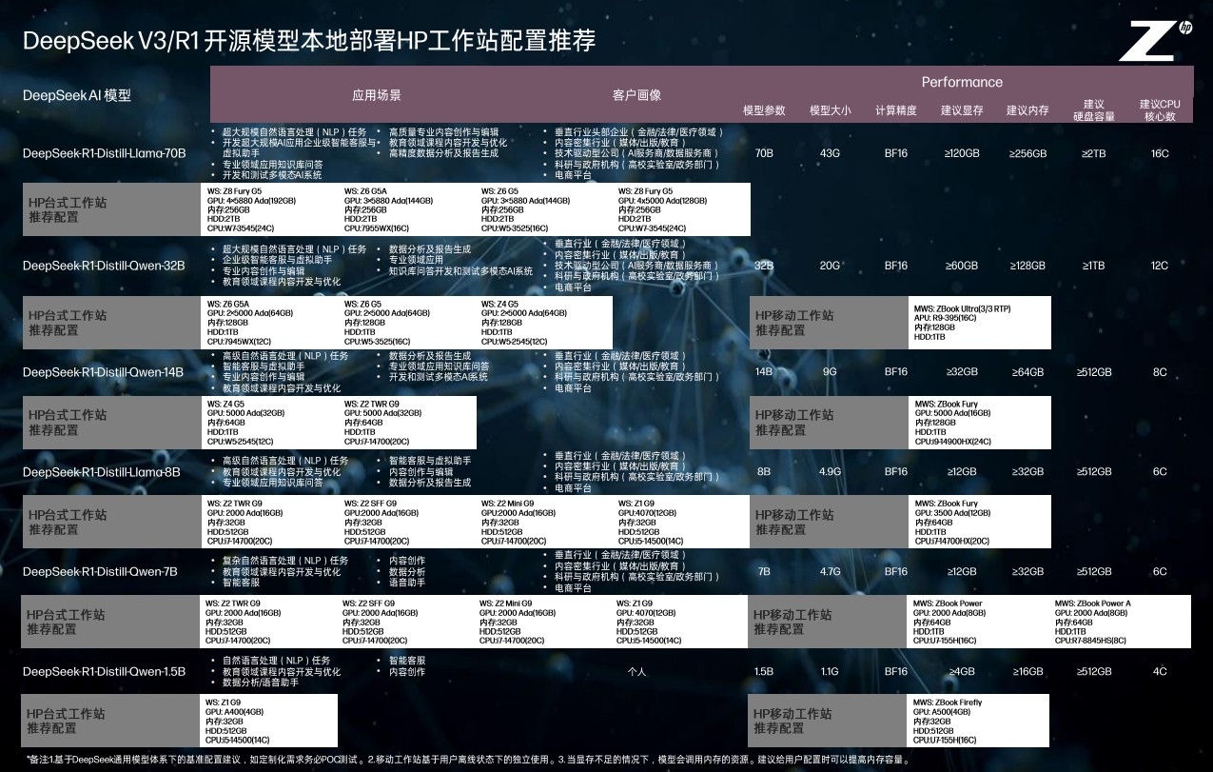This screenshot has height=772, width=1213.
Task: Select the '≥2TB' disk capacity value
Action: pos(1094,153)
